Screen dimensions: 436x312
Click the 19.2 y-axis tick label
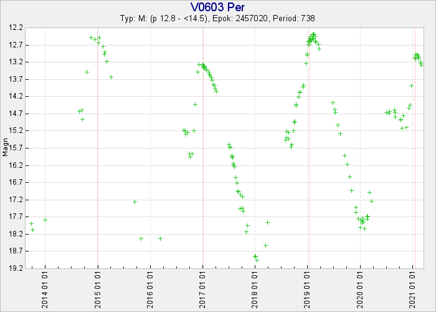17,268
